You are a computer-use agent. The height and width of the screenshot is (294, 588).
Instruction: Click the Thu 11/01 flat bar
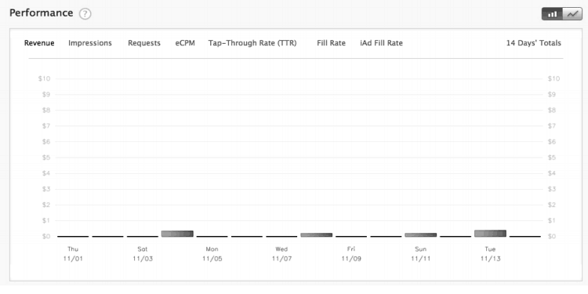73,236
